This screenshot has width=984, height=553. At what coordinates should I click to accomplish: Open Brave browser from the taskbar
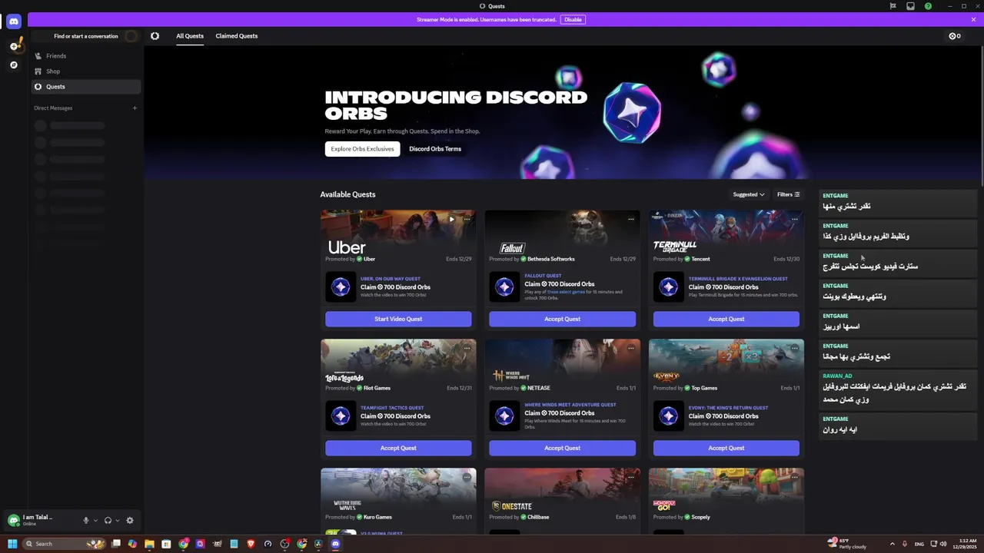(251, 544)
